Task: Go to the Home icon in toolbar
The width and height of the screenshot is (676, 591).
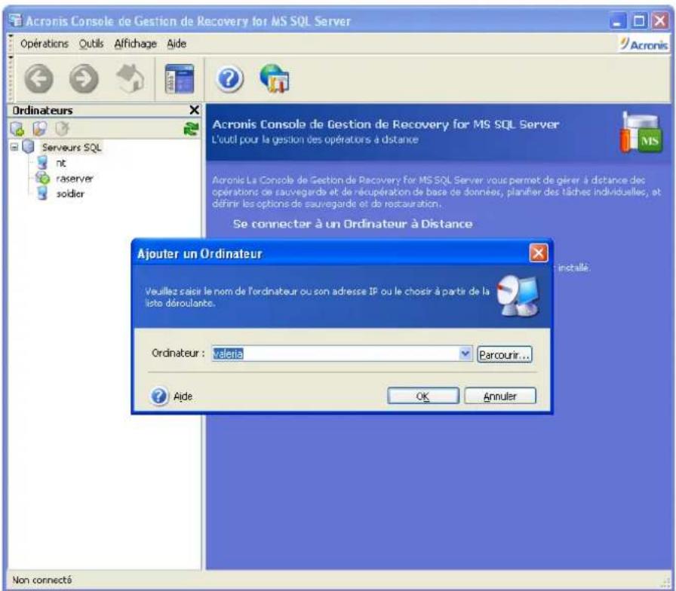Action: 130,78
